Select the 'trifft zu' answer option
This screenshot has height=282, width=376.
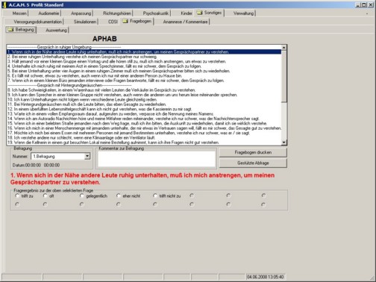[17, 195]
